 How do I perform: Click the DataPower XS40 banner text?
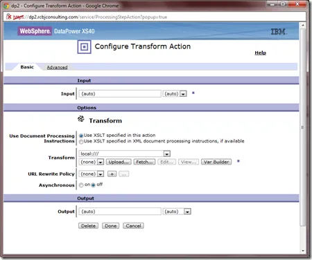pyautogui.click(x=74, y=31)
